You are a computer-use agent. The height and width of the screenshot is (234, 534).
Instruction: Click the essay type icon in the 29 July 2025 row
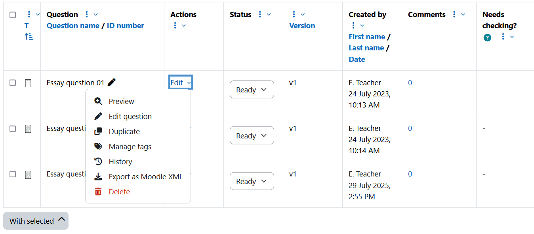coord(28,175)
